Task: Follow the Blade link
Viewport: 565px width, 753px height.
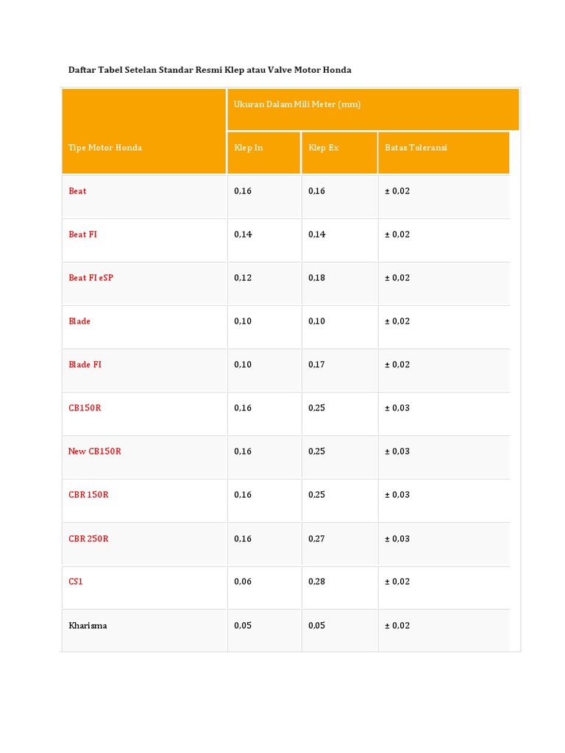Action: 79,321
